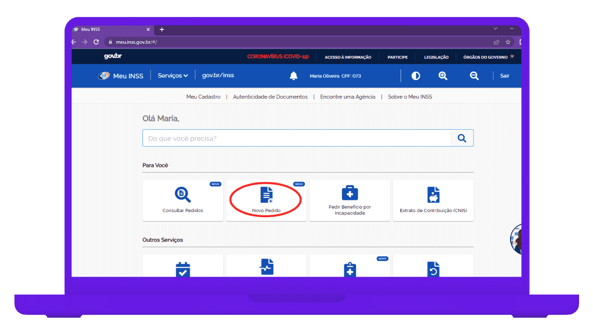Open the Consultar Pedidos card
Image resolution: width=593 pixels, height=333 pixels.
(183, 200)
